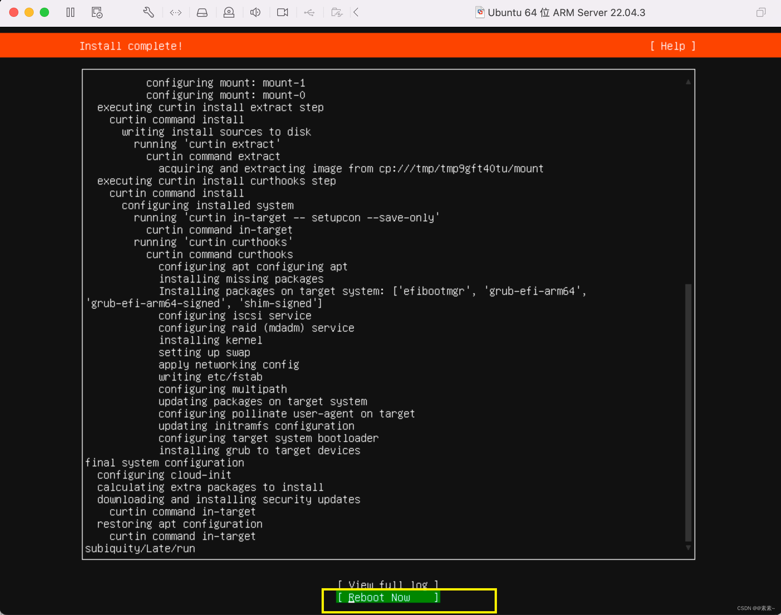Click the log scrollbar thumb

pyautogui.click(x=688, y=412)
